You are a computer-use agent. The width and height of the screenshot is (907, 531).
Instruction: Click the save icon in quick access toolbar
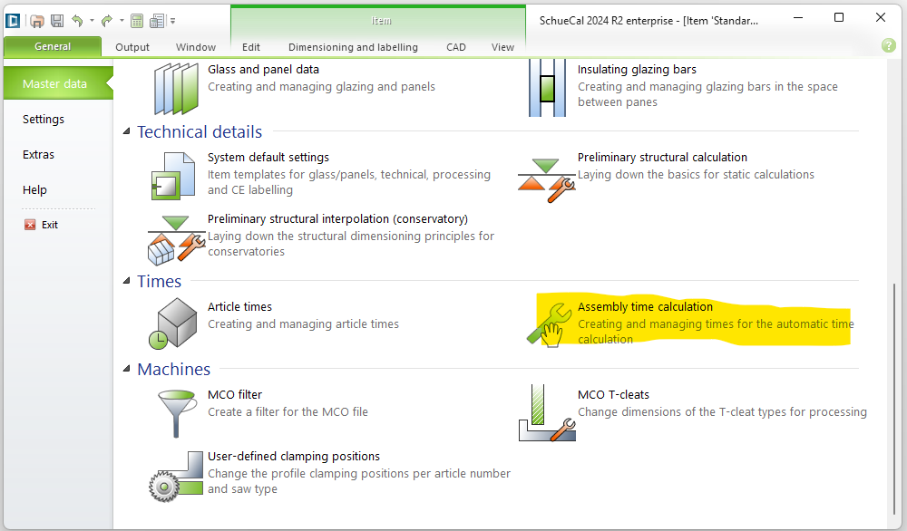click(57, 20)
